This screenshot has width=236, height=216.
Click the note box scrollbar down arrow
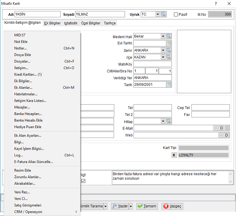pos(230,182)
